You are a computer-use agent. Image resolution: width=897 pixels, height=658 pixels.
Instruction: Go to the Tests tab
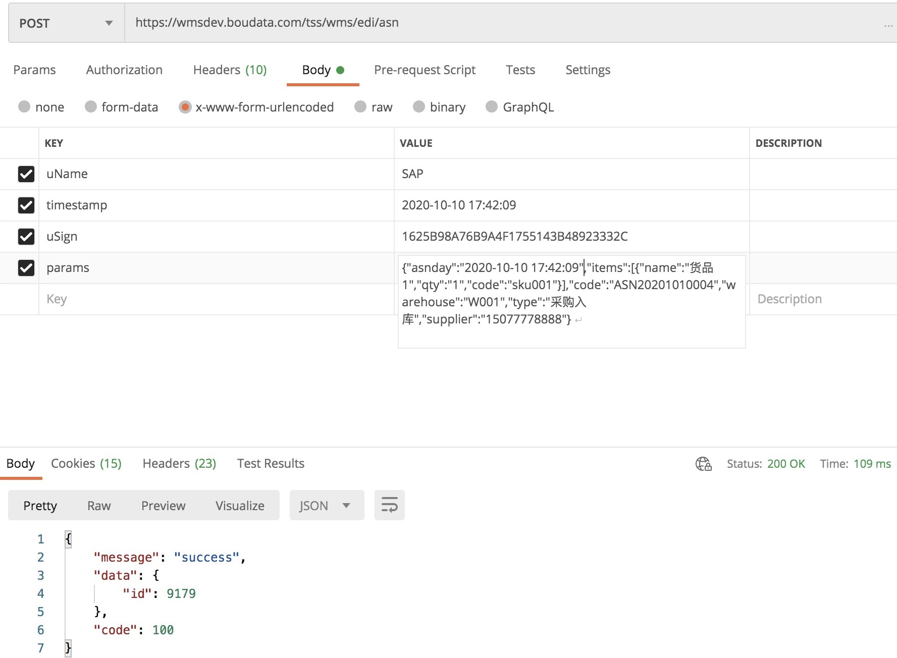(520, 70)
